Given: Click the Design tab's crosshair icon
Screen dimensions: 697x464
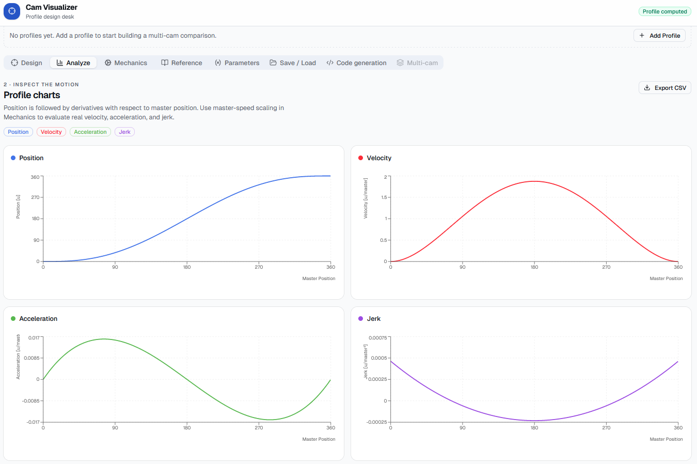Looking at the screenshot, I should pos(14,63).
